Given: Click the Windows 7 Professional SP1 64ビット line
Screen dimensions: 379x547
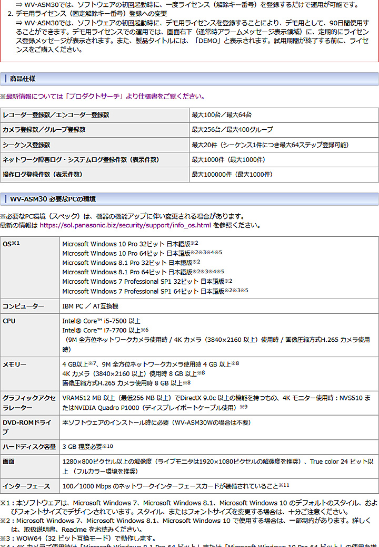Looking at the screenshot, I should (x=155, y=291).
